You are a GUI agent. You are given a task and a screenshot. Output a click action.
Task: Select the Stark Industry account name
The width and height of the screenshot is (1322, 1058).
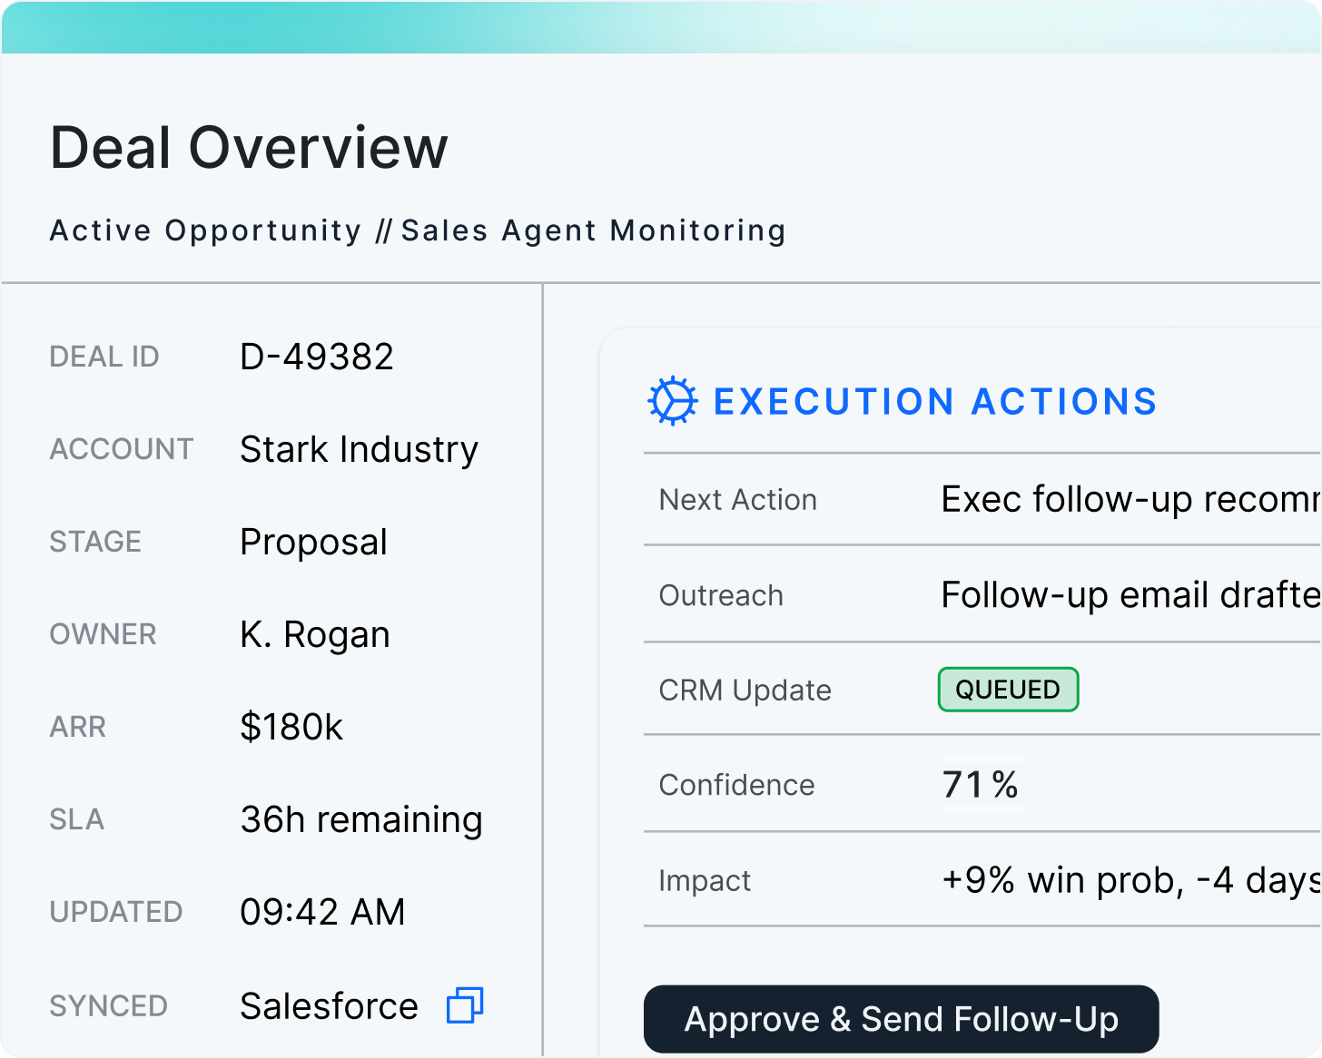359,449
